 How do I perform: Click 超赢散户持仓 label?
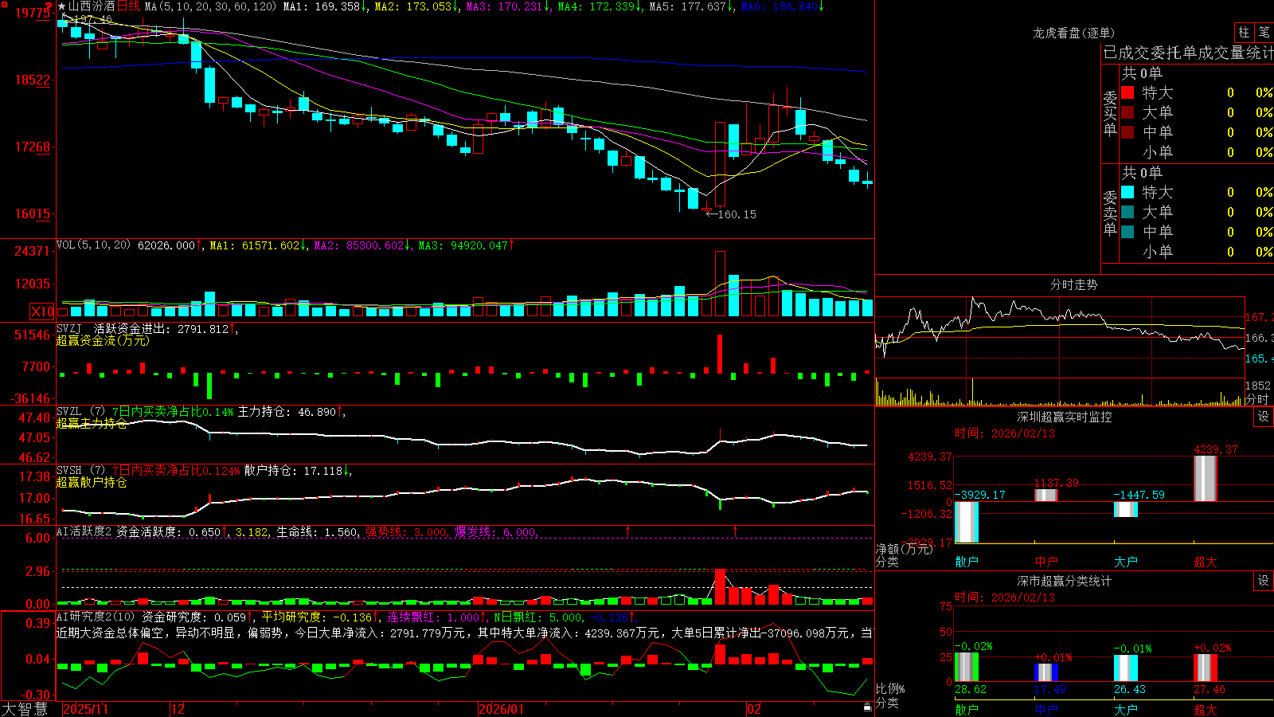point(92,482)
